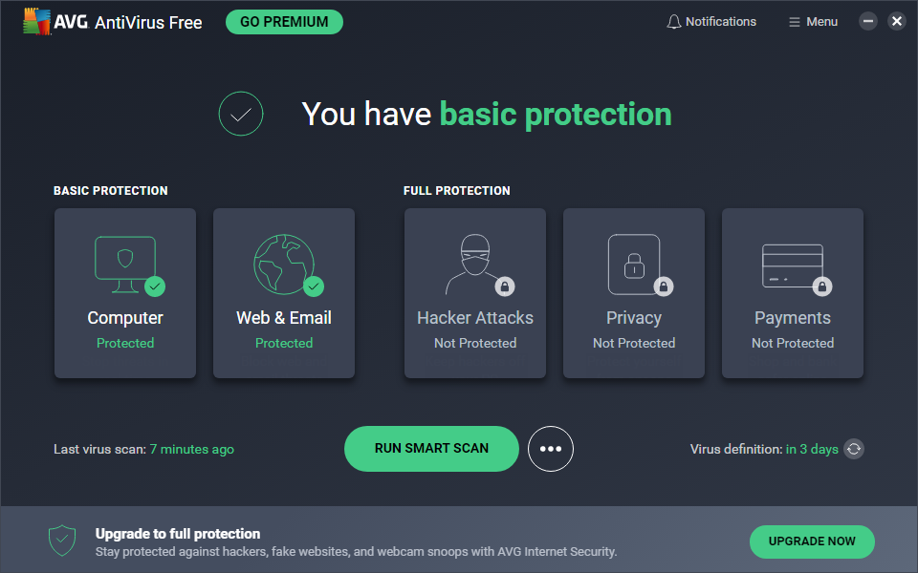Open the Menu hamburger
The image size is (918, 573).
813,22
